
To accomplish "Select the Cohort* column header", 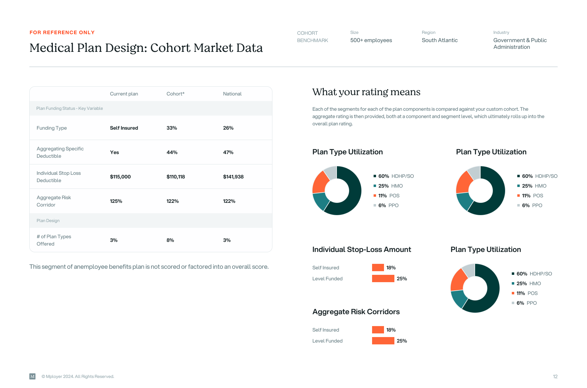I will coord(175,94).
